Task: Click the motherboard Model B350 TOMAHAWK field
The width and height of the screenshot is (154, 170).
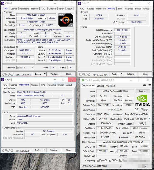Action: tap(34, 96)
